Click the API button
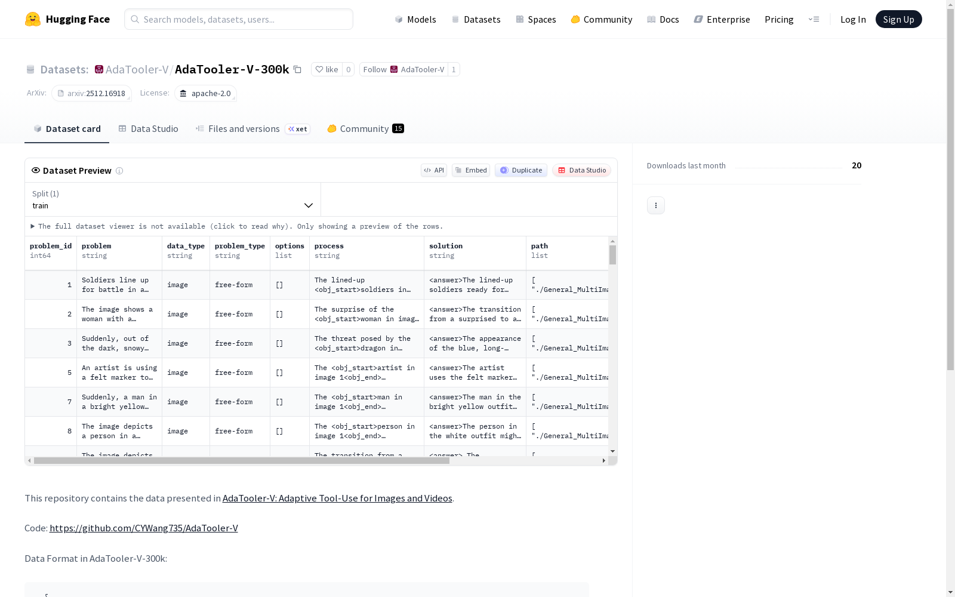Viewport: 955px width, 597px height. tap(434, 170)
